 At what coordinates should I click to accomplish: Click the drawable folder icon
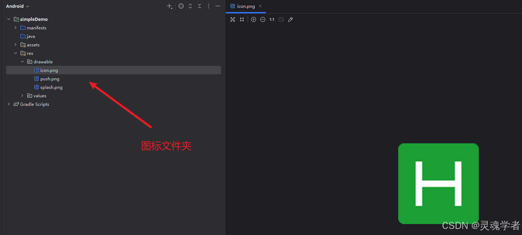coord(30,62)
